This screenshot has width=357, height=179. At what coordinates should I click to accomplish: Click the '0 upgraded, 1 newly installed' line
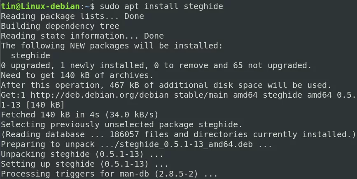(156, 65)
